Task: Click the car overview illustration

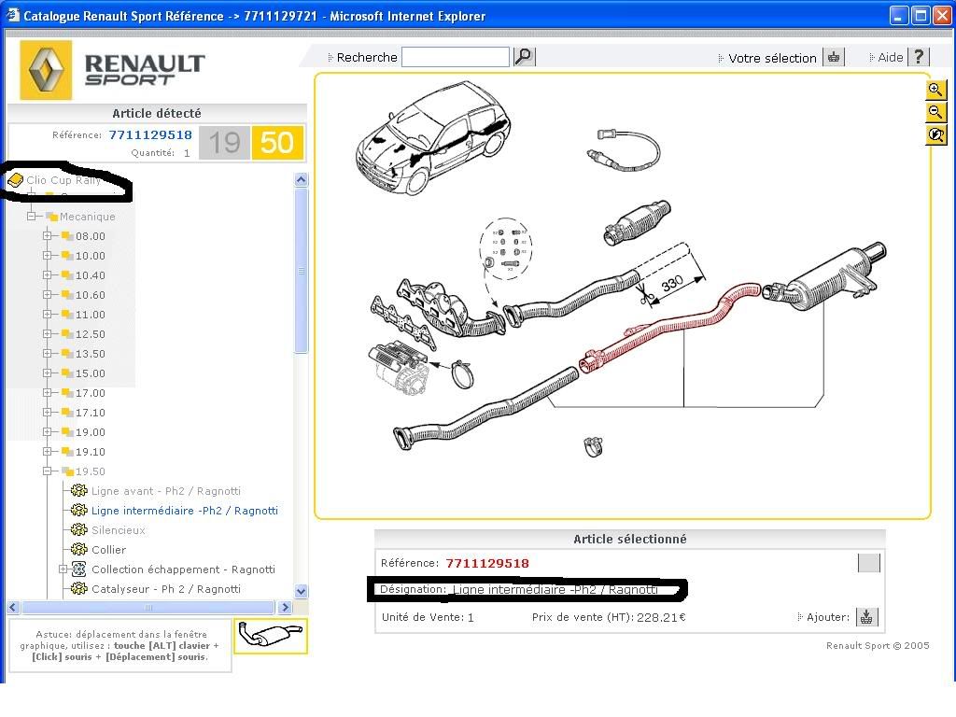Action: 433,137
